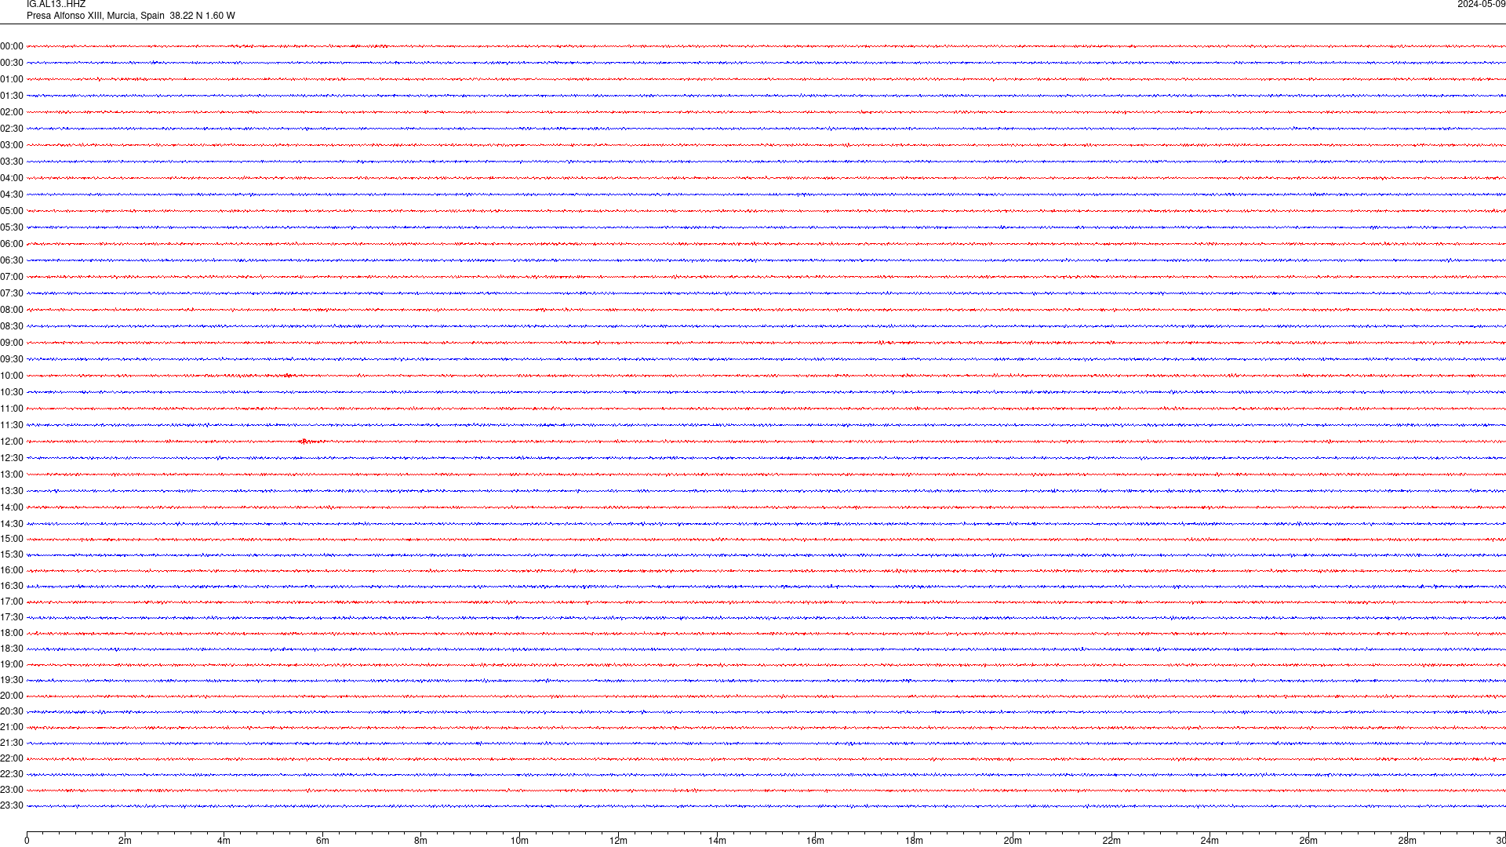Click the 22m tick on time axis

point(1111,841)
